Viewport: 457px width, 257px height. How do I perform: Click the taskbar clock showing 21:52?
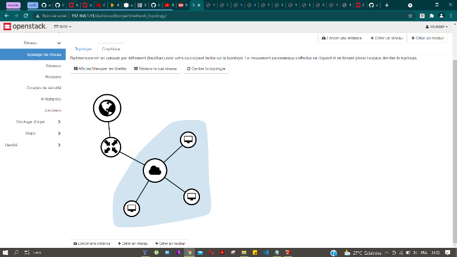435,252
